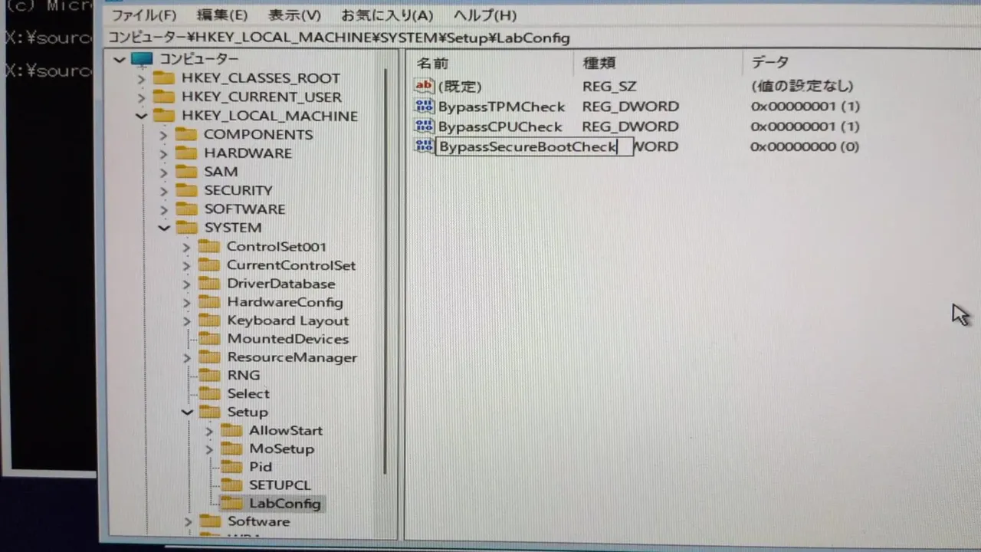Select the SECURITY folder icon
This screenshot has width=981, height=552.
(186, 190)
